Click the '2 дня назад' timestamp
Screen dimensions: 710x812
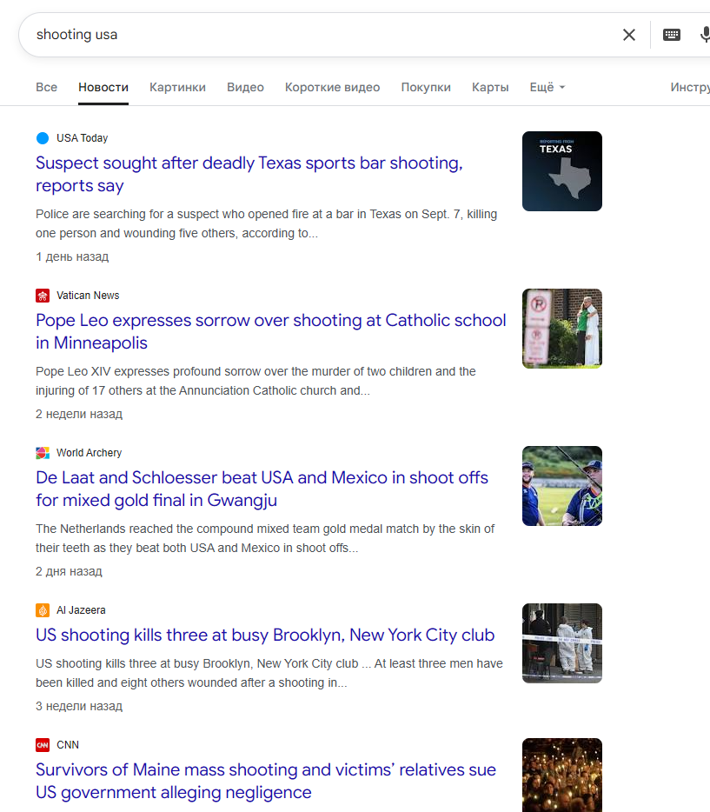pos(69,572)
